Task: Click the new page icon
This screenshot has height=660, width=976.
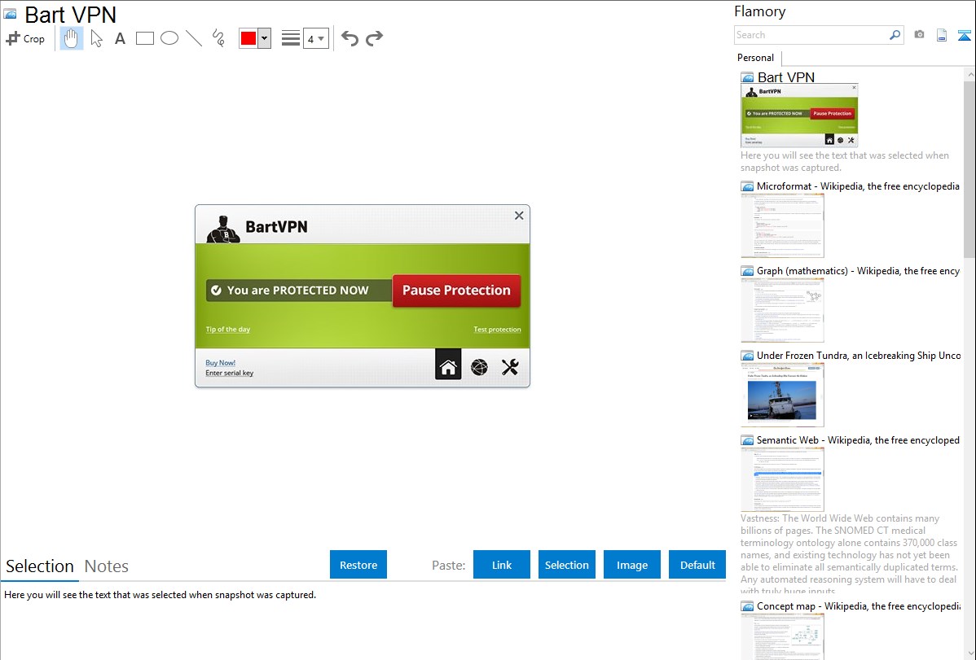Action: 942,35
